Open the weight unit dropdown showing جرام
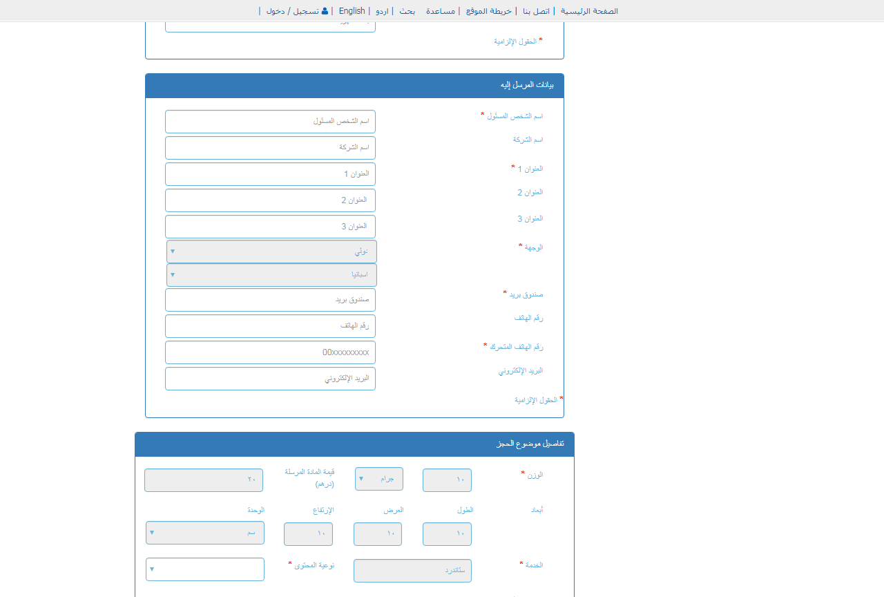This screenshot has width=884, height=597. [378, 479]
